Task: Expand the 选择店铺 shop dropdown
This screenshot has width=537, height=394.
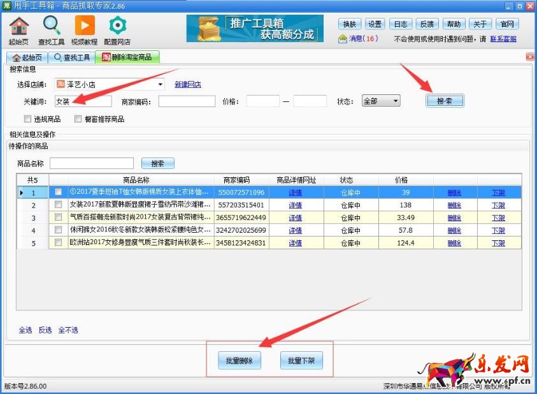Action: [x=161, y=84]
